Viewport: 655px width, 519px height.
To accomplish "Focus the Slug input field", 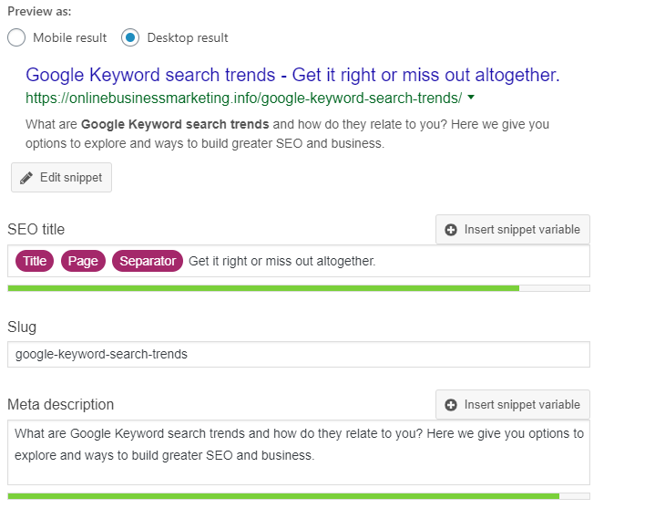I will (x=299, y=355).
